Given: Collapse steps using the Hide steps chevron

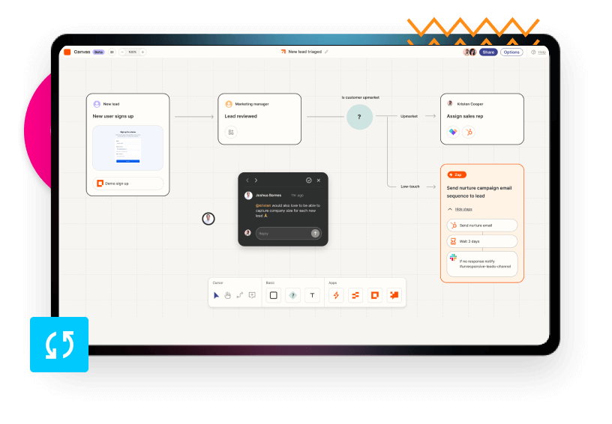Looking at the screenshot, I should (x=450, y=209).
